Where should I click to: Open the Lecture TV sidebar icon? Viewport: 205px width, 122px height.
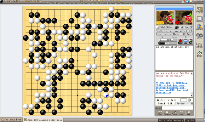click(200, 19)
